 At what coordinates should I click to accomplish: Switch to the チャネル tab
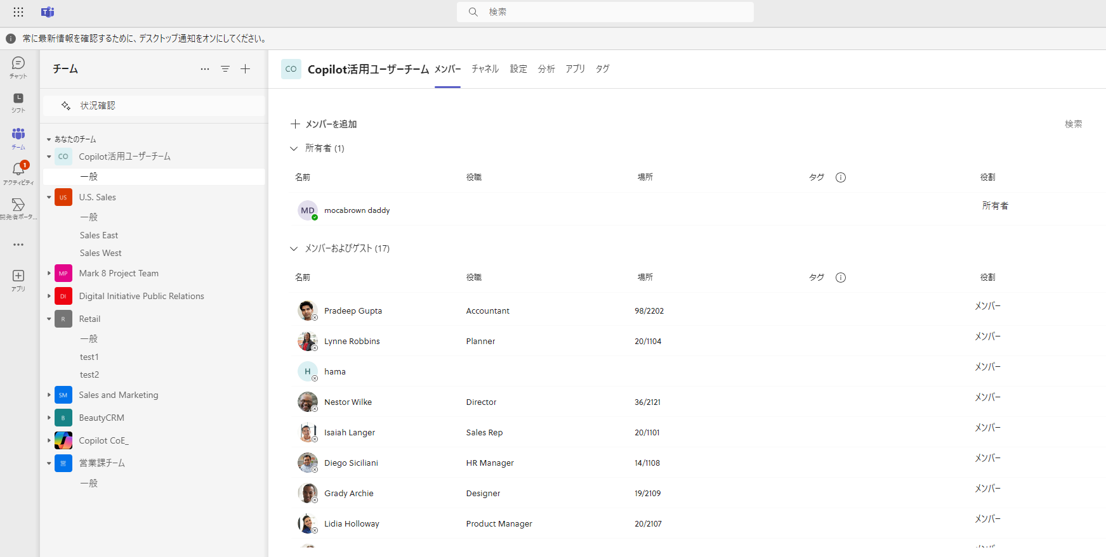(x=485, y=69)
